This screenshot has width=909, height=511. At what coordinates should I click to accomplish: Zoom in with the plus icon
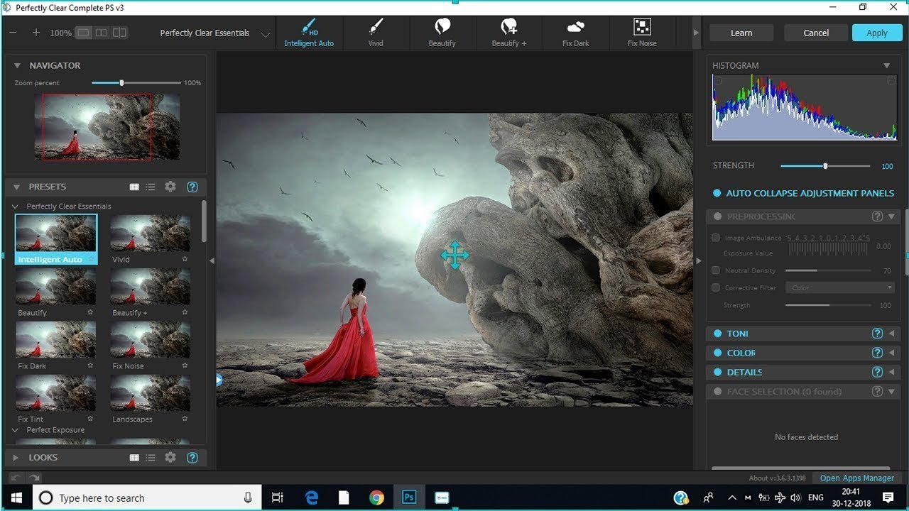pyautogui.click(x=36, y=33)
